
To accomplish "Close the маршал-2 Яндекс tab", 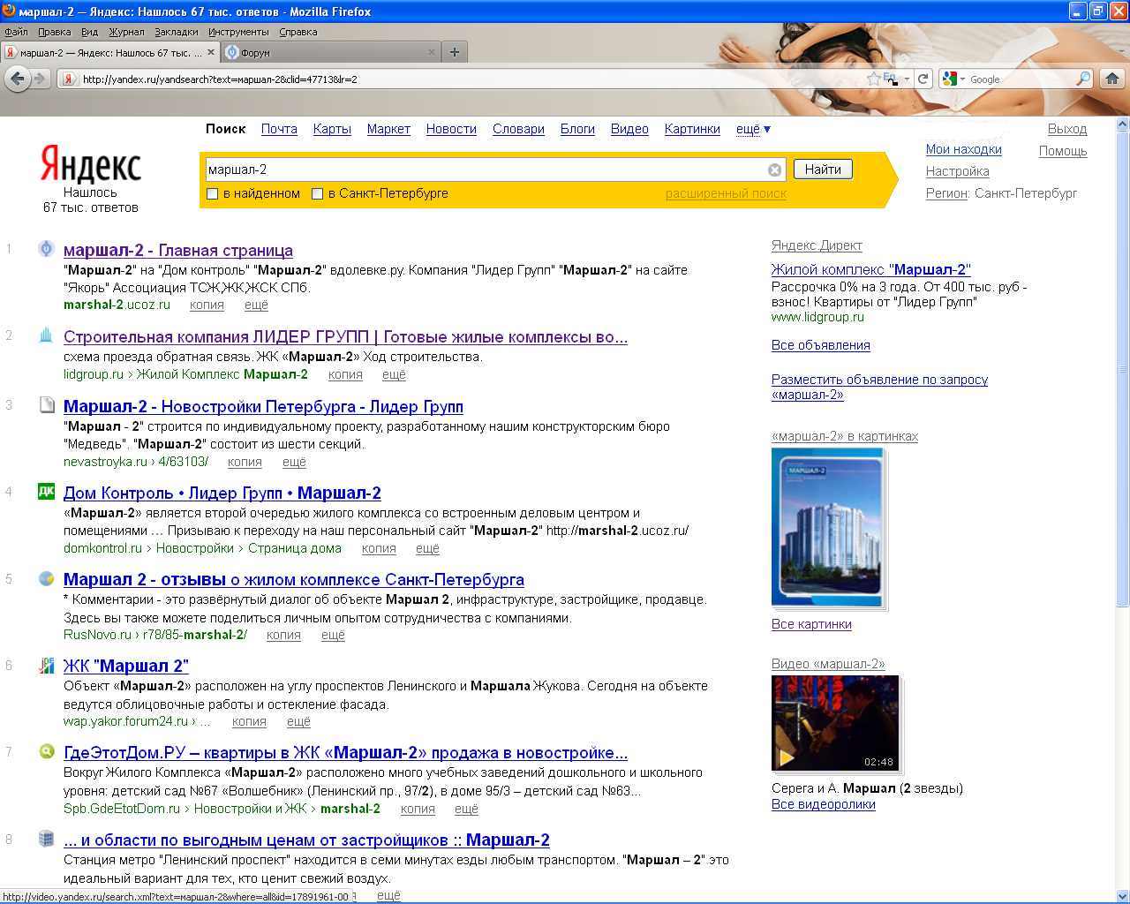I will point(210,52).
